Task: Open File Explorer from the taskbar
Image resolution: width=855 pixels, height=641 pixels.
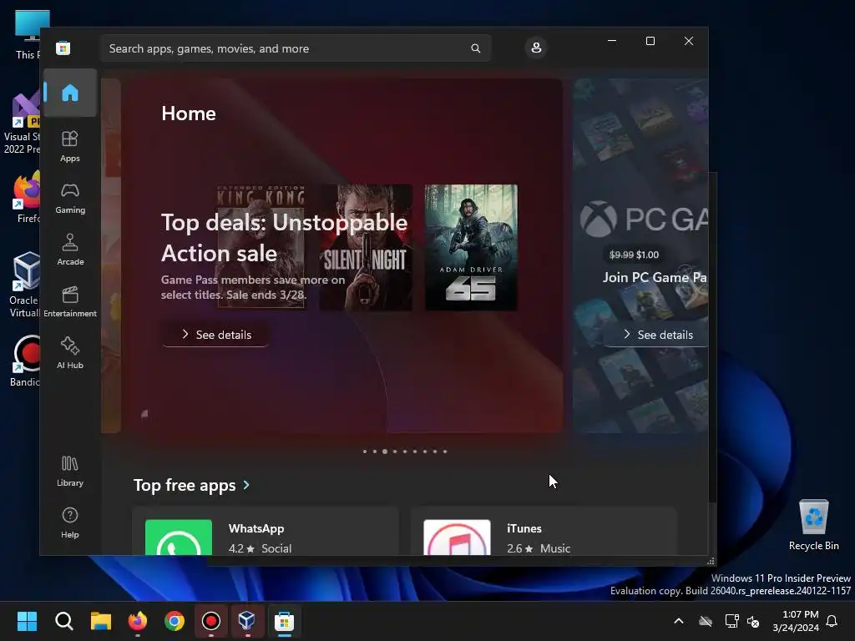Action: [101, 621]
